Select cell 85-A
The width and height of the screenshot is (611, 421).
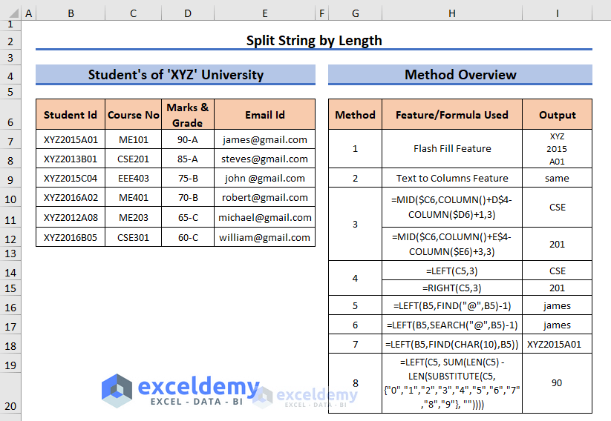(x=188, y=159)
